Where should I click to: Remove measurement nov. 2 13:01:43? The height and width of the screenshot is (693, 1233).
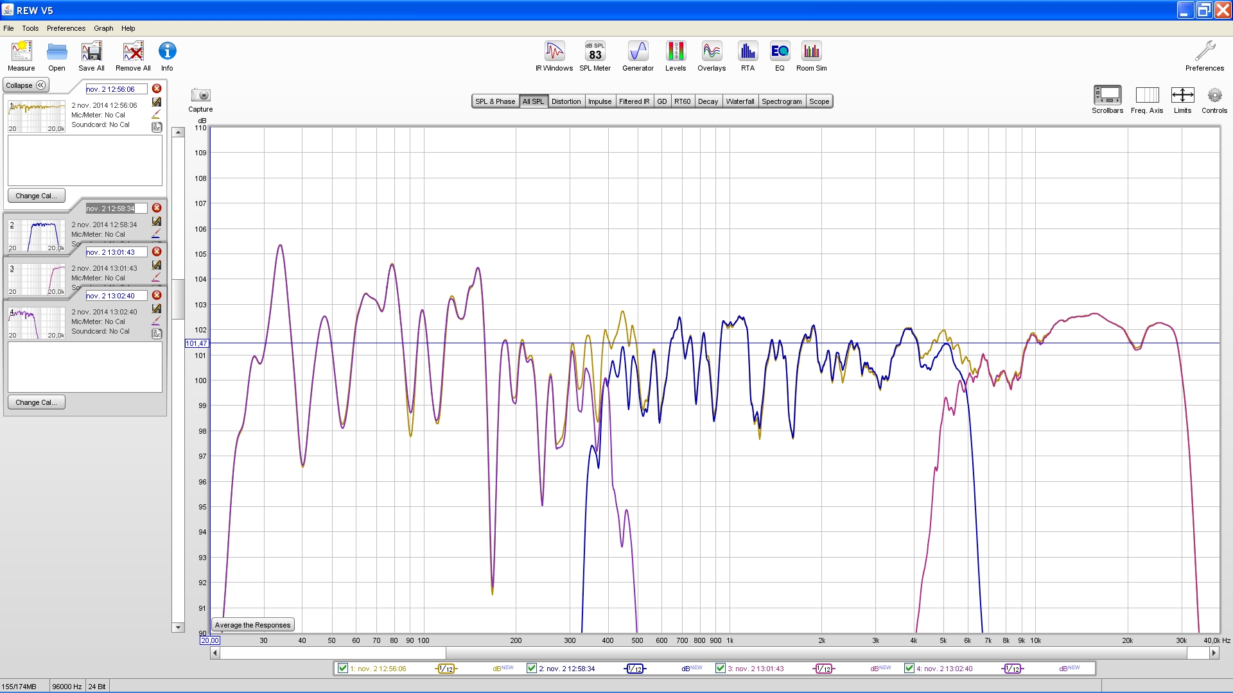(x=157, y=252)
